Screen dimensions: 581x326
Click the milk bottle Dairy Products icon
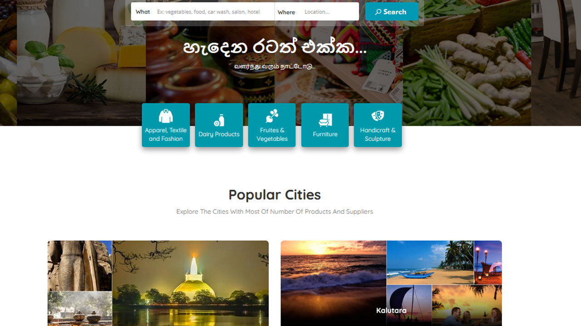pyautogui.click(x=219, y=120)
